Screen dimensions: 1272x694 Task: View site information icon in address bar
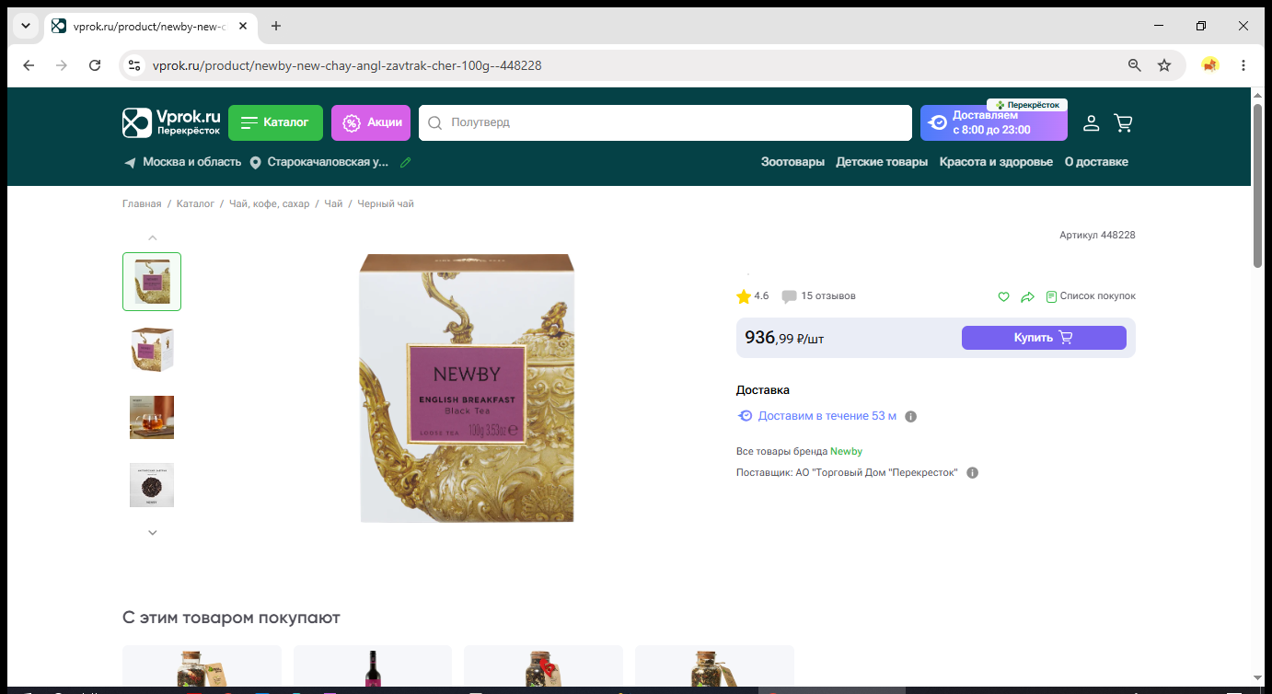tap(134, 65)
